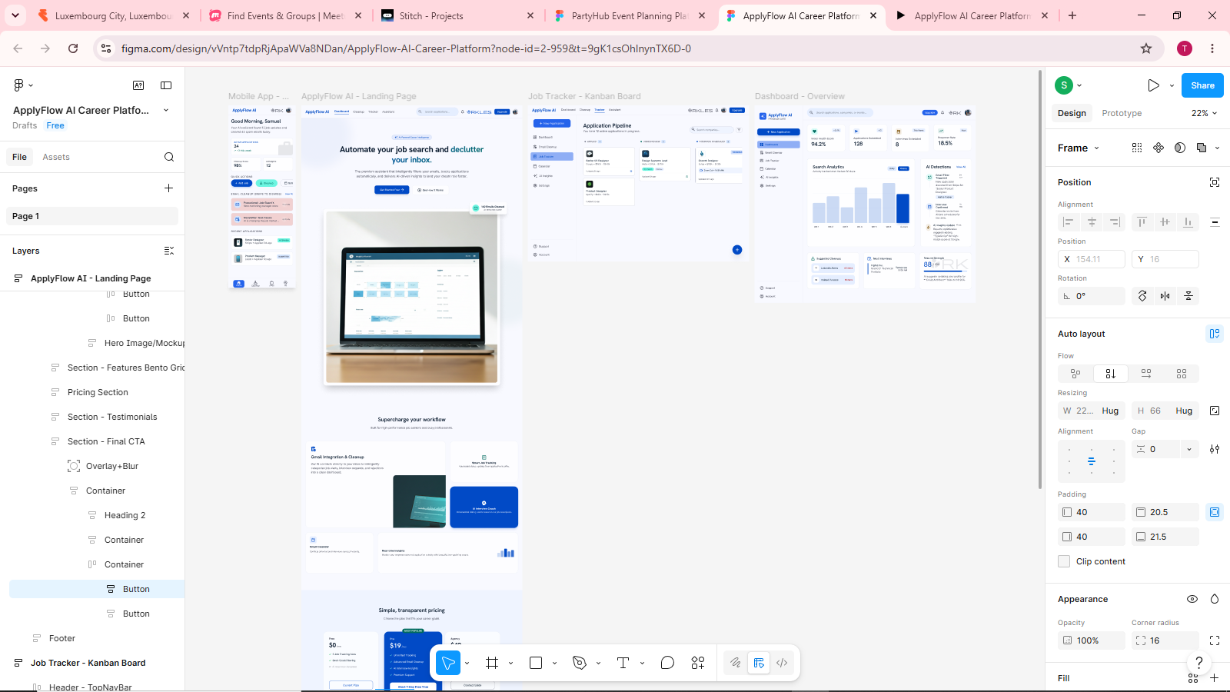
Task: Switch to Dev Mode code icon
Action: (782, 663)
